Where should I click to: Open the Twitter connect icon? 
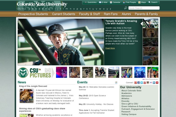(142, 82)
